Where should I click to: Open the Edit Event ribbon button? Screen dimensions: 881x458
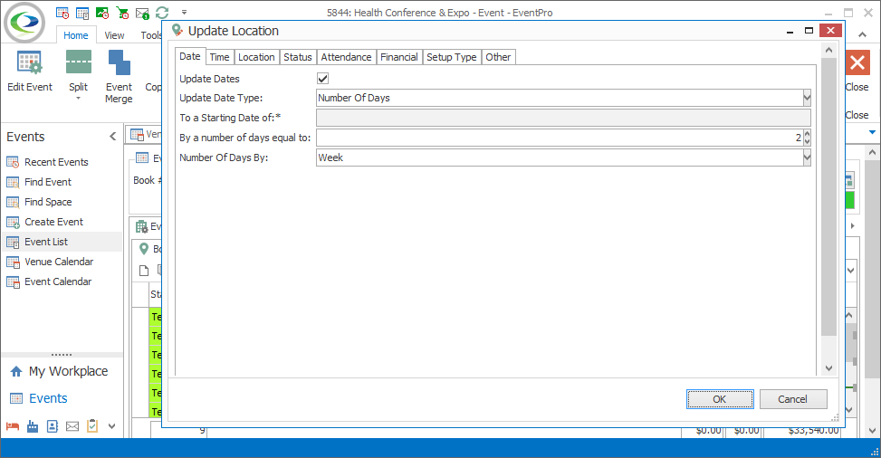tap(29, 71)
